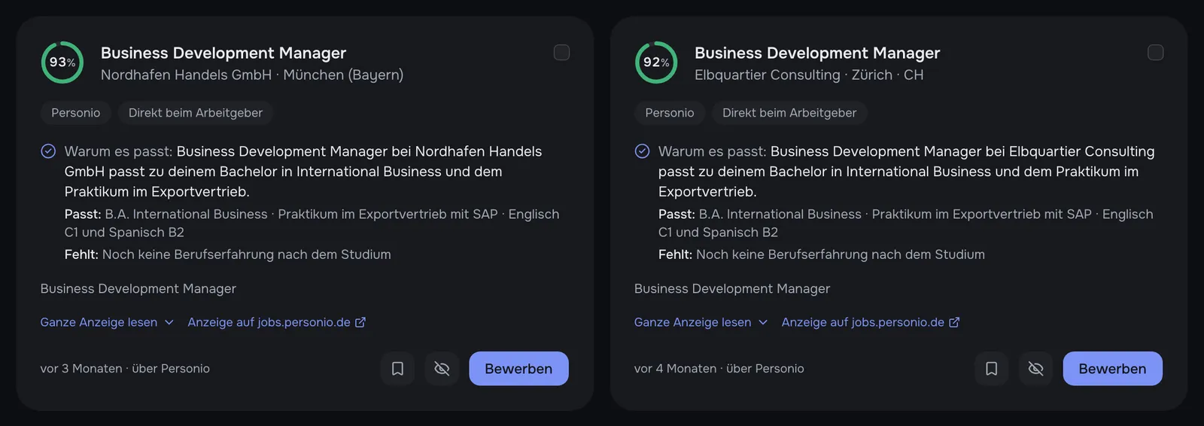Hide the Nordhafen Handels job listing

[x=442, y=369]
